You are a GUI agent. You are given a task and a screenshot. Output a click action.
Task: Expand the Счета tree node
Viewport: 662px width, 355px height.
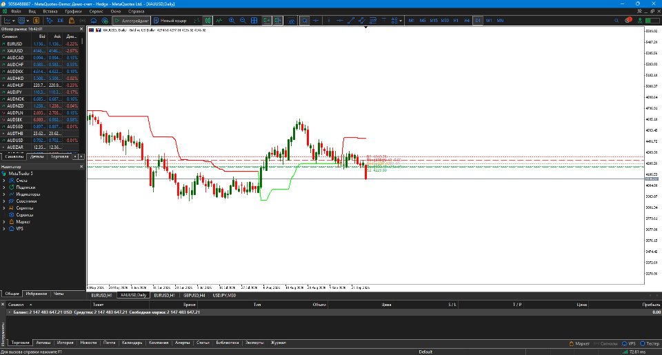point(4,181)
